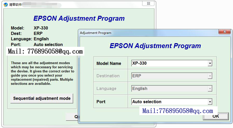Click the ERP destination field
This screenshot has width=233, height=128.
[x=172, y=76]
